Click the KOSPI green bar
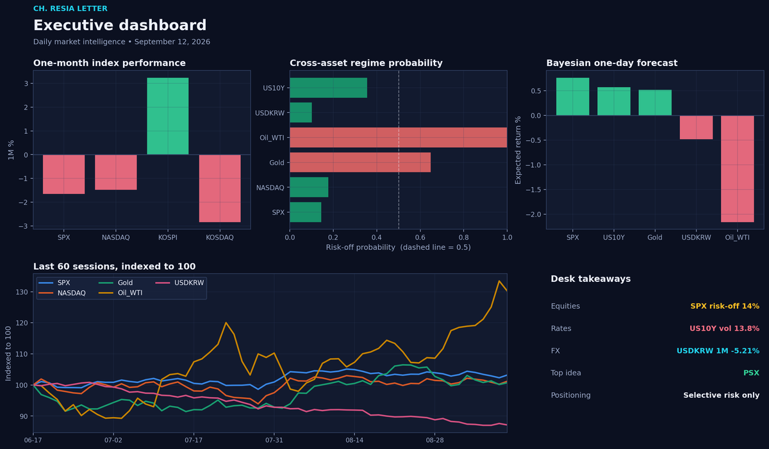Viewport: 769px width, 449px height. (168, 116)
